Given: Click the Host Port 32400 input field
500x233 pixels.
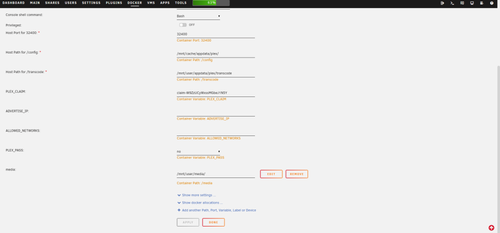Looking at the screenshot, I should click(x=215, y=34).
